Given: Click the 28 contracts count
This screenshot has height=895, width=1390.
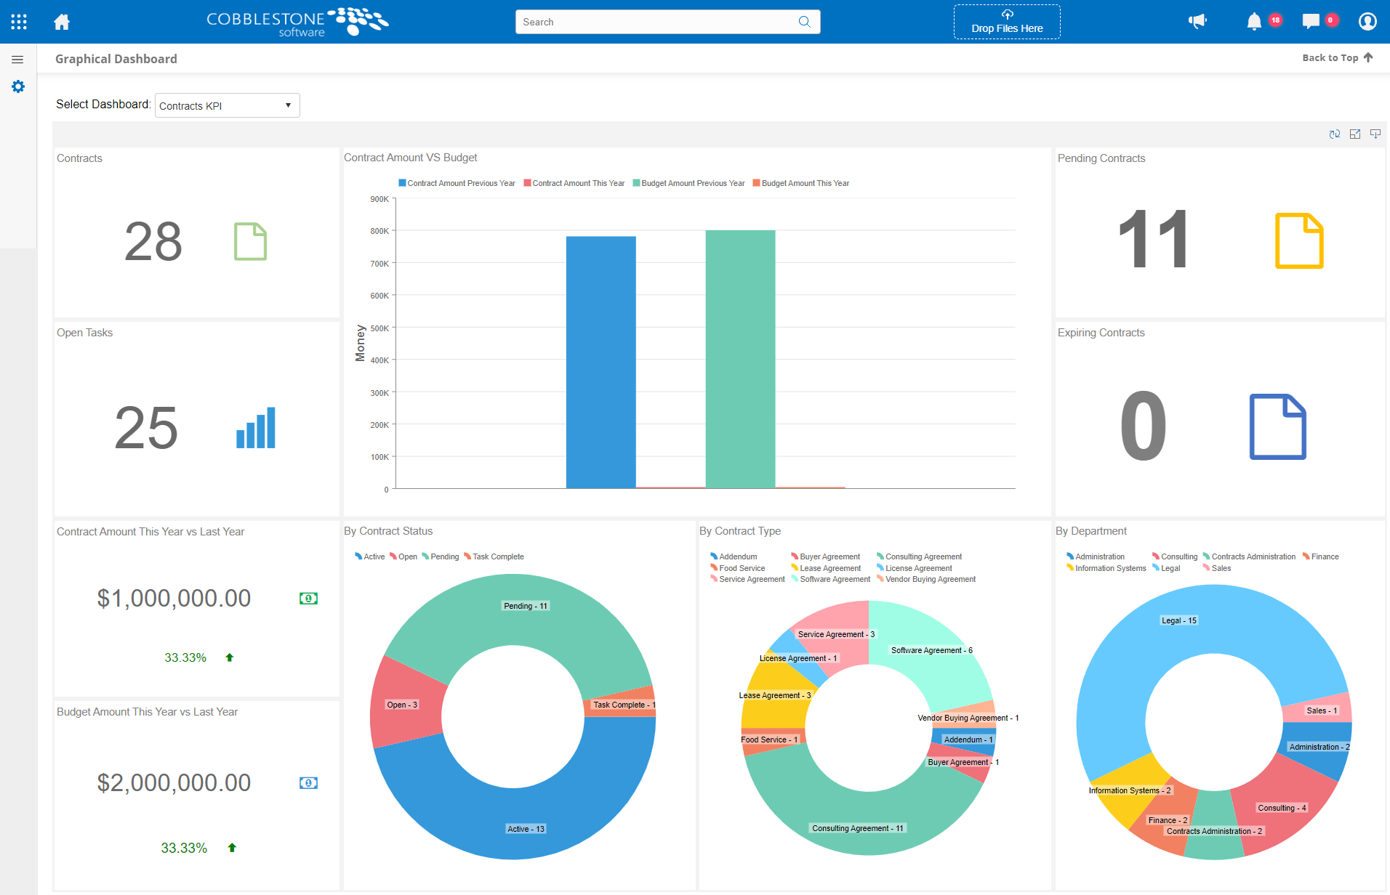Looking at the screenshot, I should pyautogui.click(x=153, y=241).
